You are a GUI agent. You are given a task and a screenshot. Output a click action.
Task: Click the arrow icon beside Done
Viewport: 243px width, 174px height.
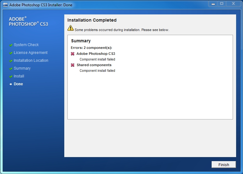click(x=11, y=84)
